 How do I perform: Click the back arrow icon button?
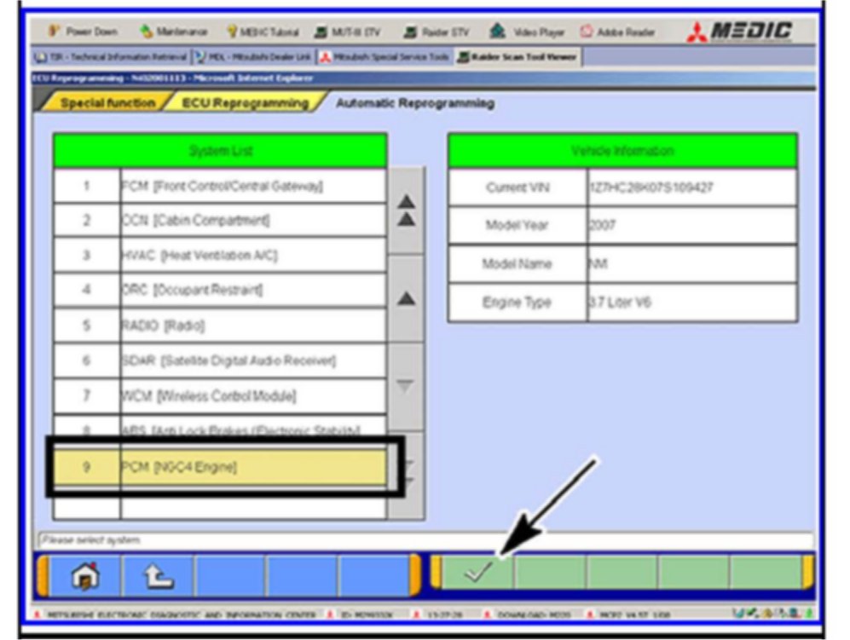click(158, 576)
